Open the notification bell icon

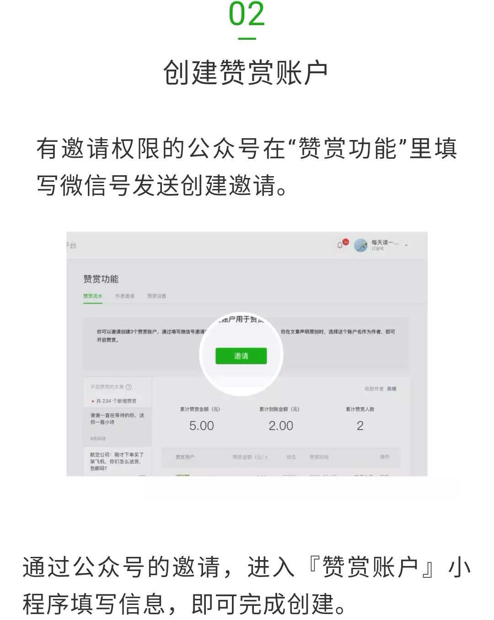pos(340,245)
